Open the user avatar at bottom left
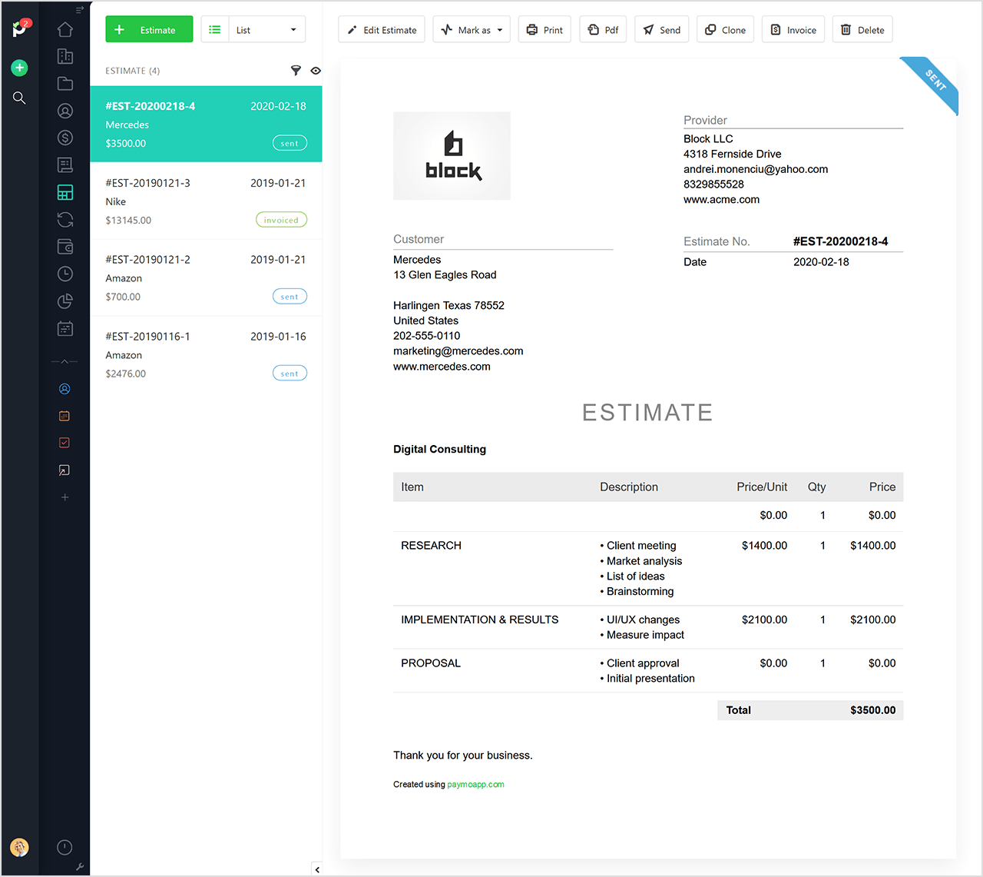Screen dimensions: 983x877 pyautogui.click(x=19, y=847)
